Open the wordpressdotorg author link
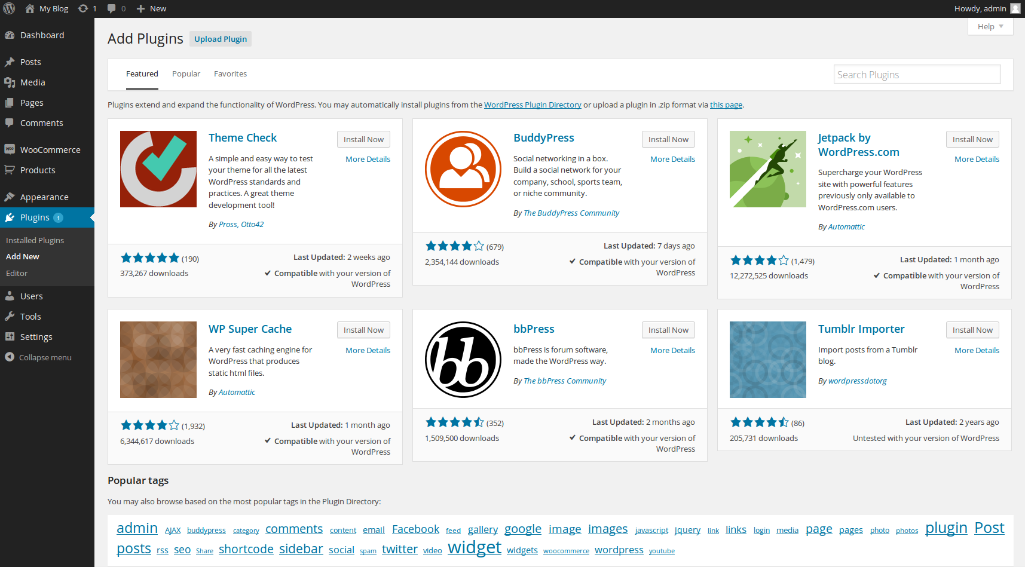Image resolution: width=1025 pixels, height=567 pixels. pyautogui.click(x=857, y=381)
